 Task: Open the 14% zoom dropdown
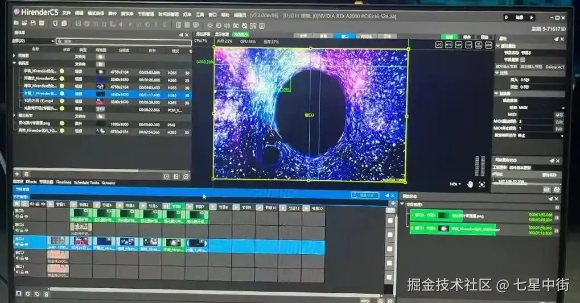pyautogui.click(x=455, y=184)
